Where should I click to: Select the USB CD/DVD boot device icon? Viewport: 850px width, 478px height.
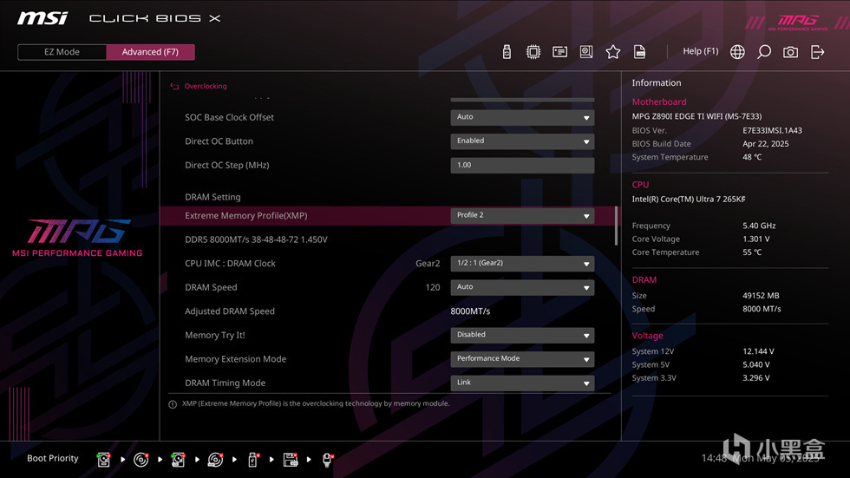click(215, 460)
